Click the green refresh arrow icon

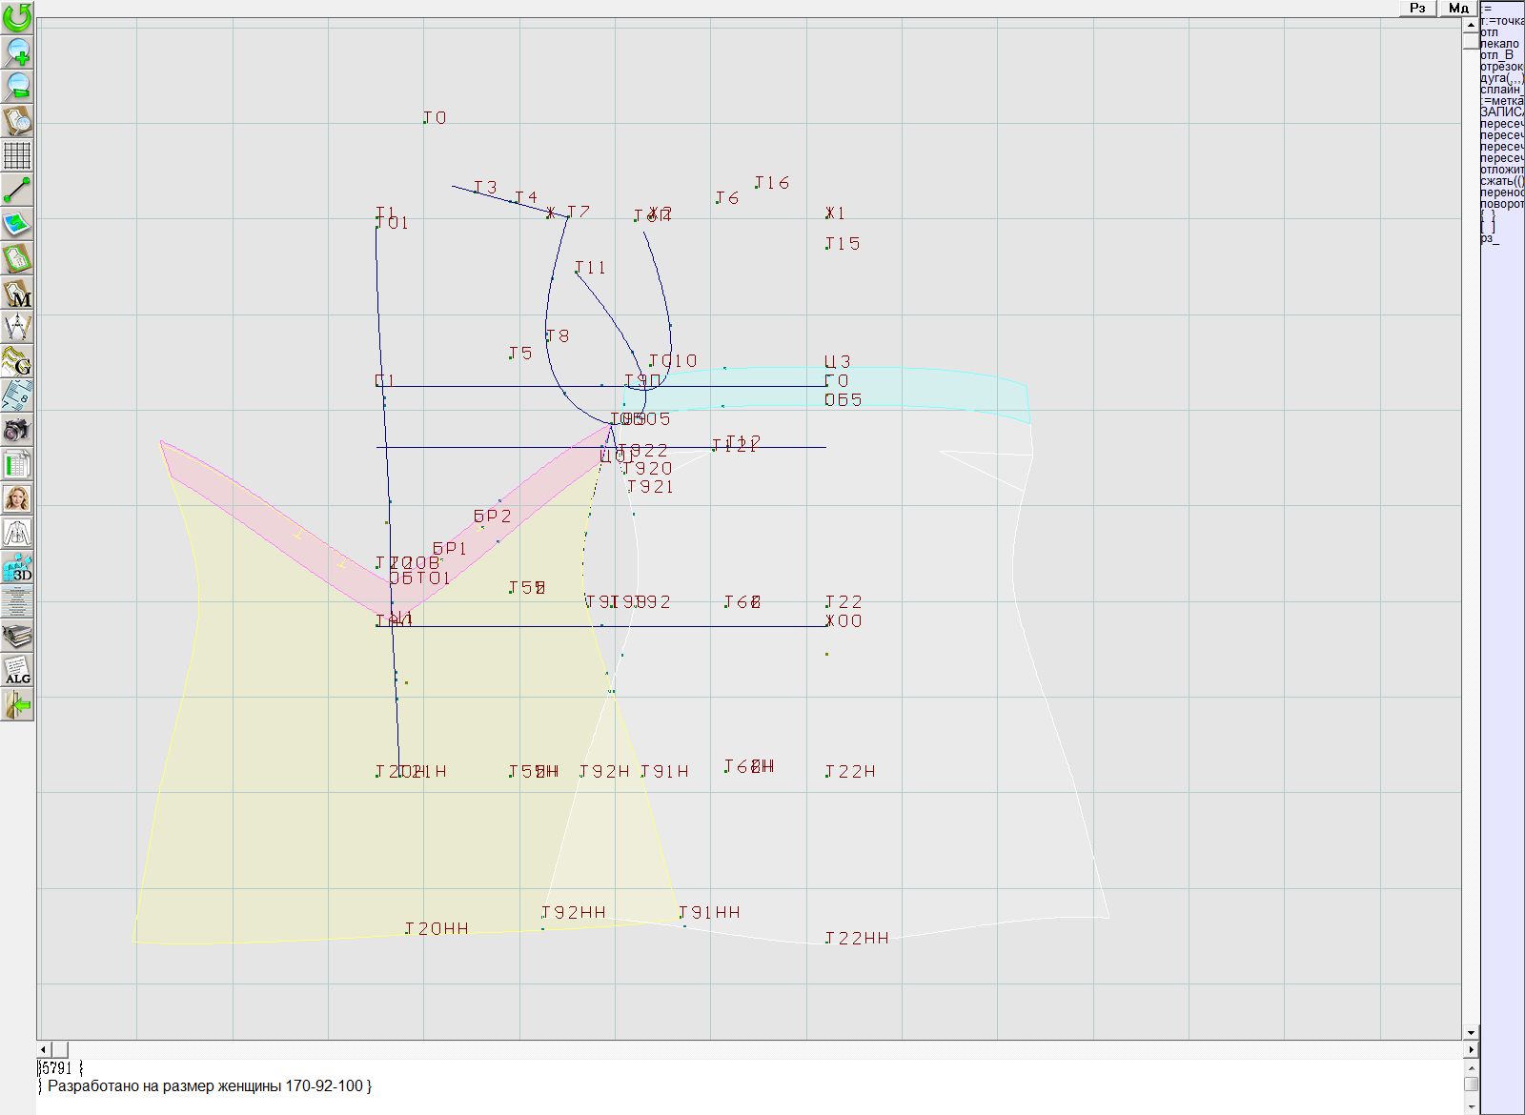point(17,16)
